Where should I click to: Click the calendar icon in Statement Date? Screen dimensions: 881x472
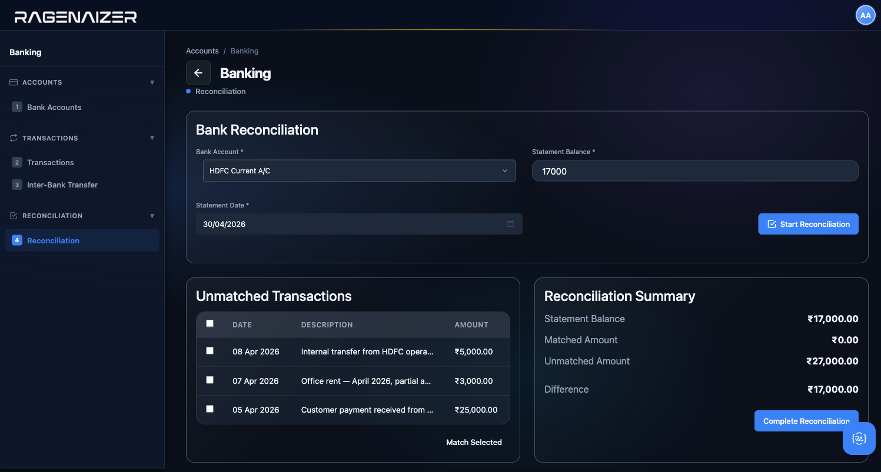coord(510,224)
